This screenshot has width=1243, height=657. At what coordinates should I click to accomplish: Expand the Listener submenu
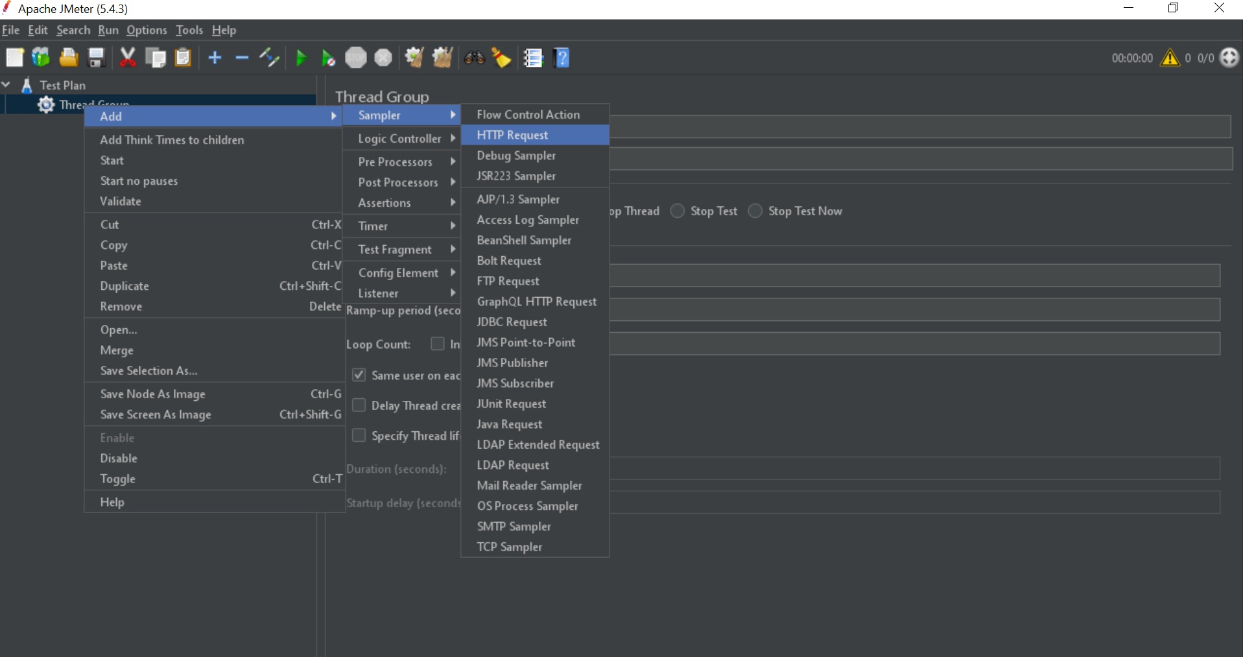(401, 293)
